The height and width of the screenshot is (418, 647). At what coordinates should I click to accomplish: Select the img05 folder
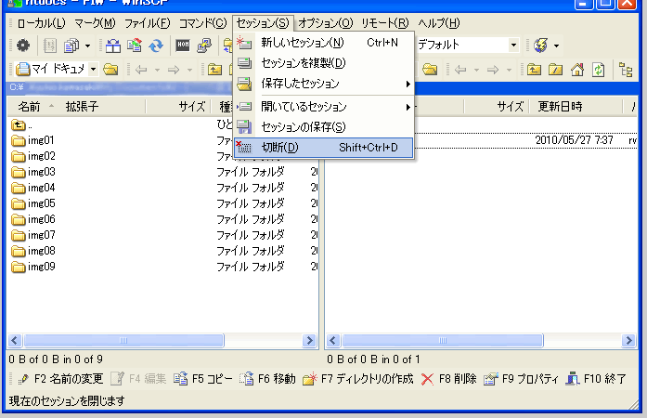click(33, 203)
